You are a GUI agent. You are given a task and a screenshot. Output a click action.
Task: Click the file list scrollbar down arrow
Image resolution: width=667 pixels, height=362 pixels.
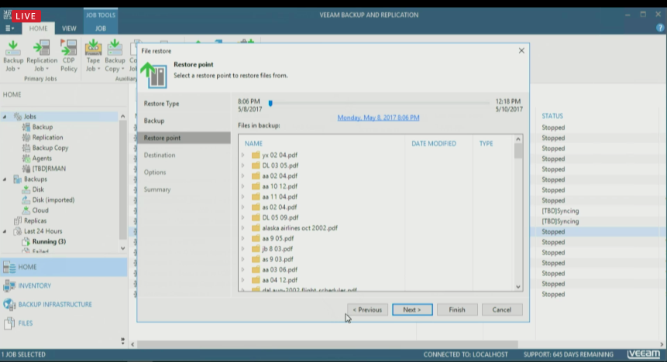click(518, 286)
